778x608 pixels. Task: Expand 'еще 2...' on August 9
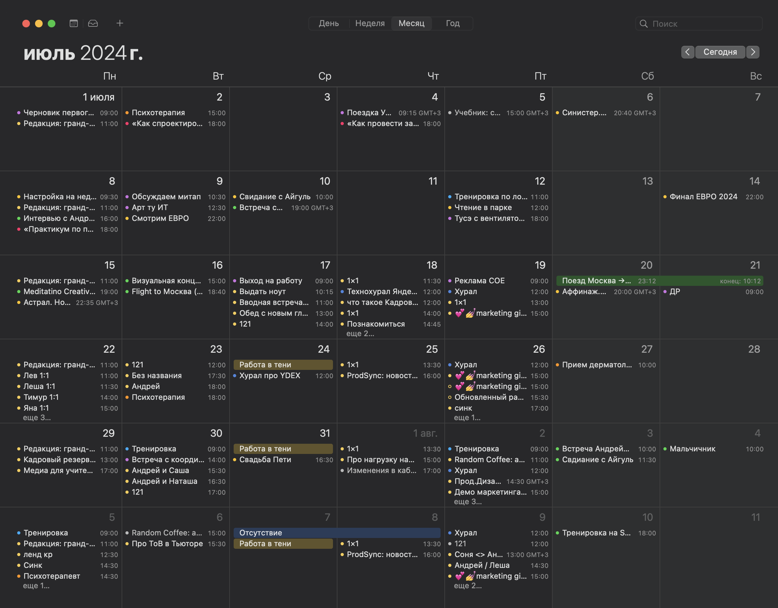point(468,586)
